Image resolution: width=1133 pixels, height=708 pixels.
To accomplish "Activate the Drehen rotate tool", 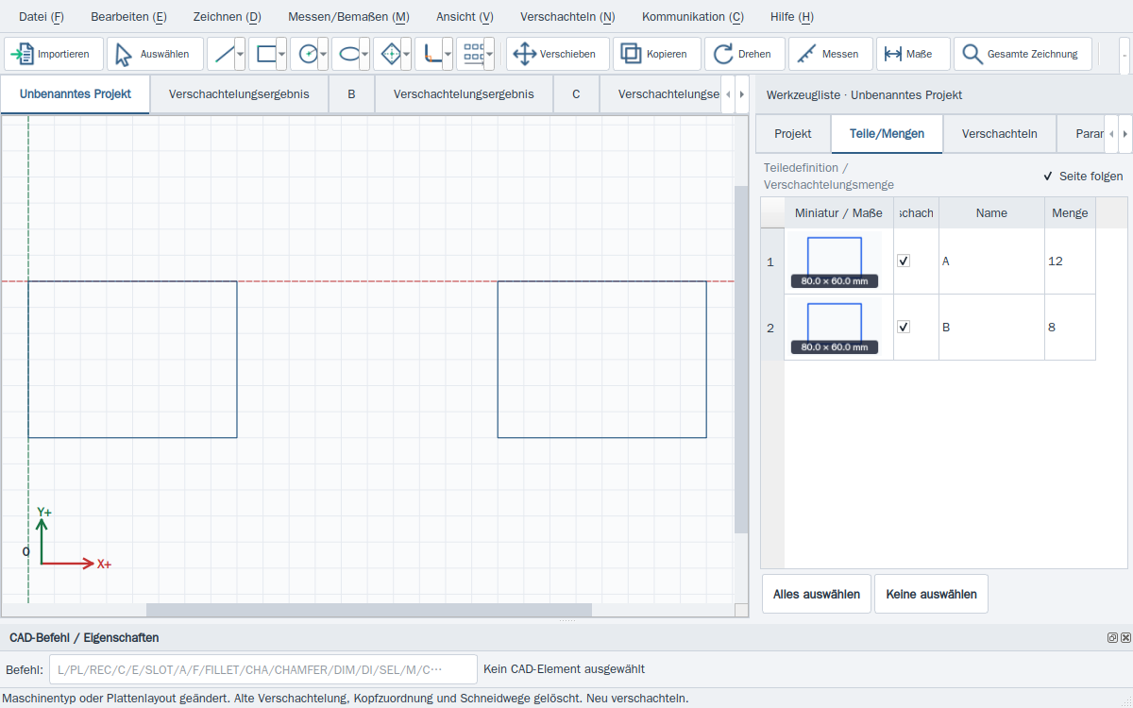I will (x=745, y=54).
